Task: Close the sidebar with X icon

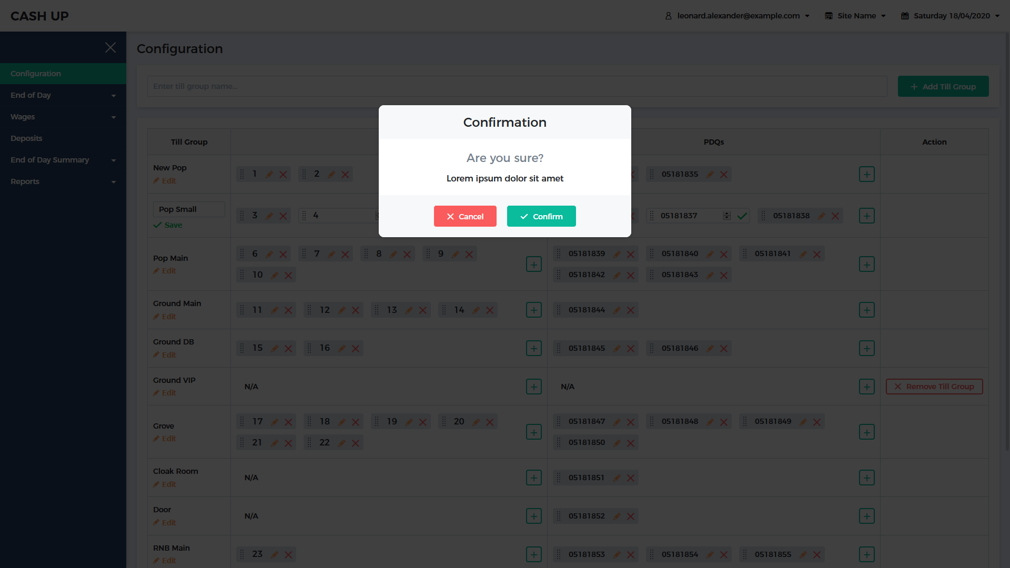Action: click(x=110, y=47)
